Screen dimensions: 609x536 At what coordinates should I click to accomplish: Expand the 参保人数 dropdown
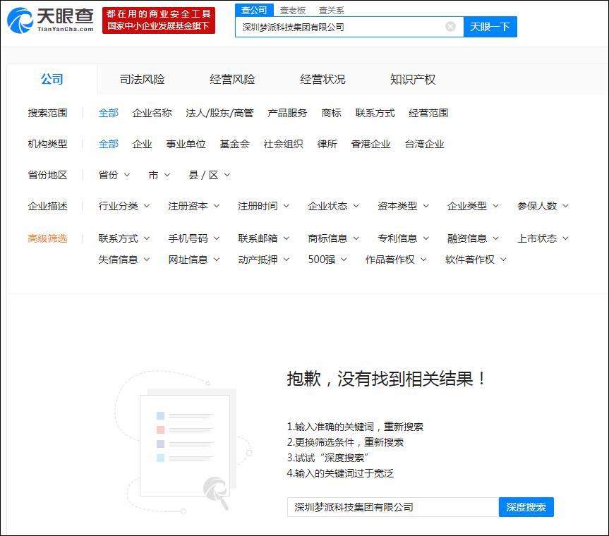543,206
